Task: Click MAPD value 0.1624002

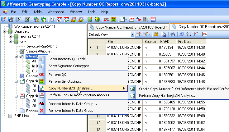Action: pos(167,123)
